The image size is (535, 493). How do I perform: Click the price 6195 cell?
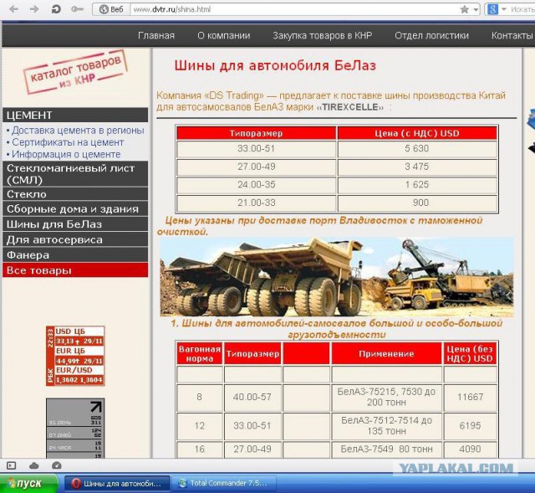click(470, 426)
